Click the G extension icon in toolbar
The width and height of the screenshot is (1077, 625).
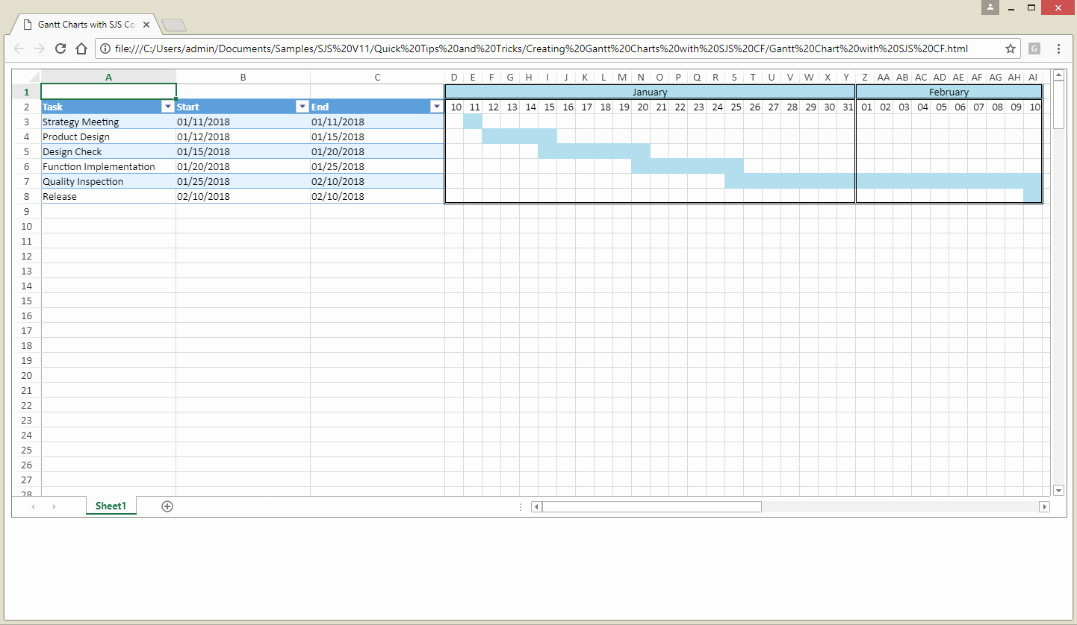(1034, 48)
